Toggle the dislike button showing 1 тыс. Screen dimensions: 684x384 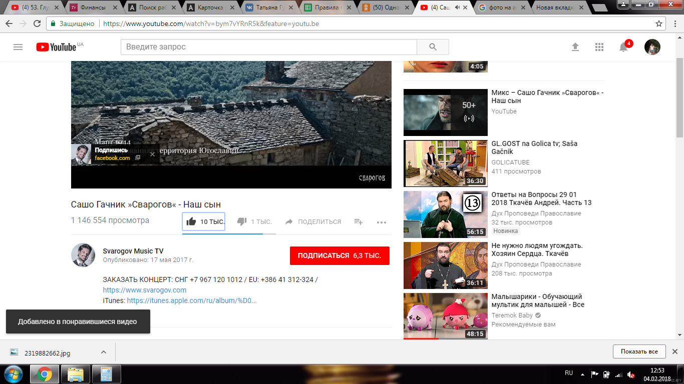tap(254, 221)
